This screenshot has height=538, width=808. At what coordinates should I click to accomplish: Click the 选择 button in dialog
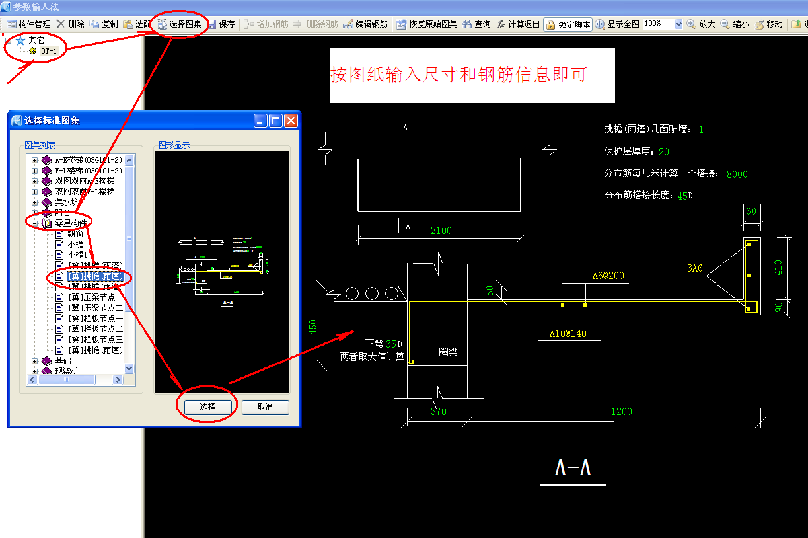(x=208, y=407)
